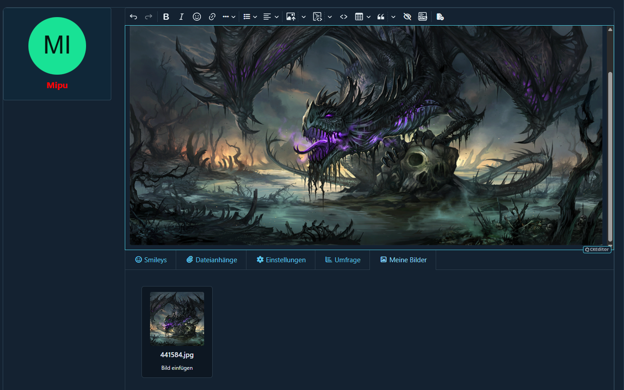Click the undo arrow in the editor toolbar

(x=133, y=17)
